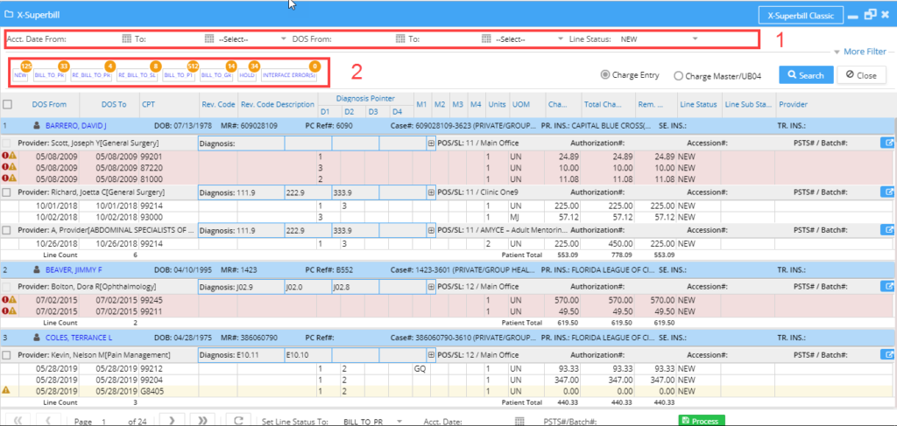The image size is (897, 426).
Task: Click error icon on CPT 99201 line
Action: pos(5,156)
